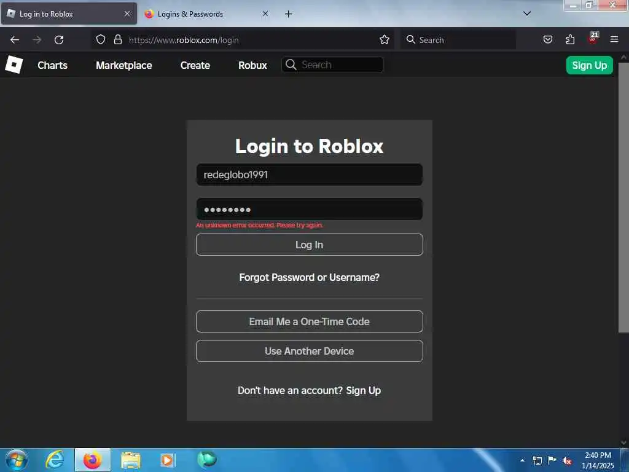The image size is (629, 472).
Task: Click the Roblox site search box
Action: [x=332, y=65]
